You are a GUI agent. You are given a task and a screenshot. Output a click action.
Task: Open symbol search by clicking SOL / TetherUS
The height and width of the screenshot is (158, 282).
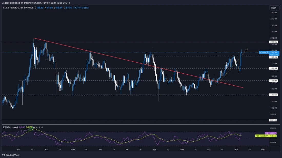[12, 8]
